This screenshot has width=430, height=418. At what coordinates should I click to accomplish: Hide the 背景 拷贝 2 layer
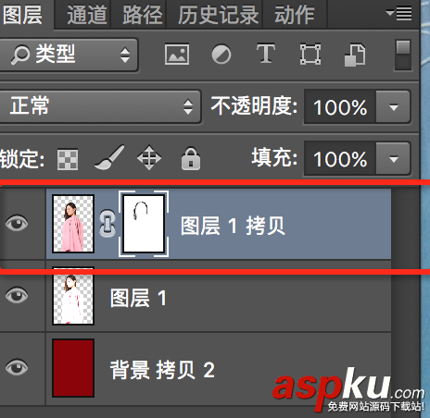[17, 367]
